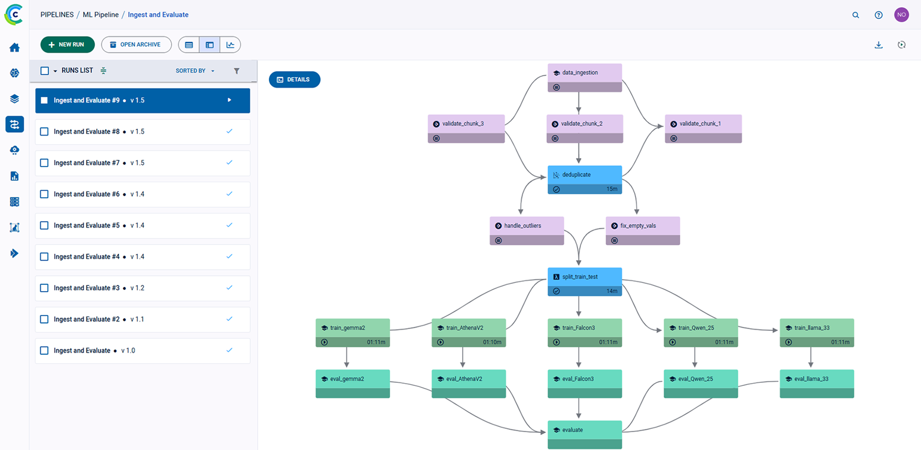Open the help question mark icon
This screenshot has height=450, width=921.
click(878, 15)
